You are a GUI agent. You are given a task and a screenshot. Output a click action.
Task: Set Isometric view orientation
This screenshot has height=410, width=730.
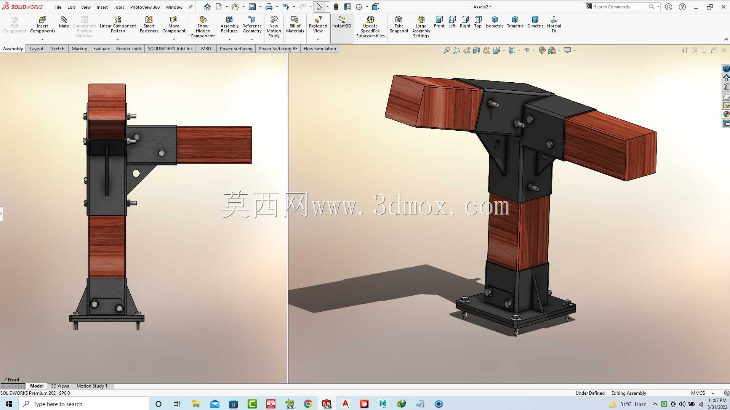click(x=495, y=22)
